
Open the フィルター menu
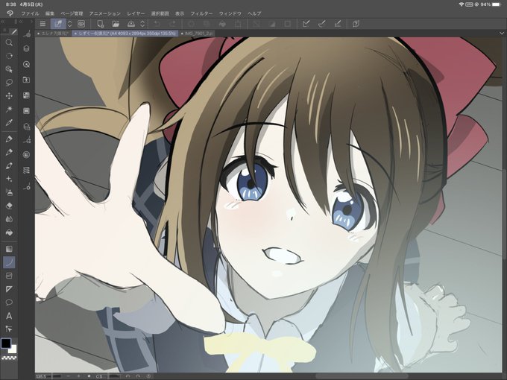(201, 13)
